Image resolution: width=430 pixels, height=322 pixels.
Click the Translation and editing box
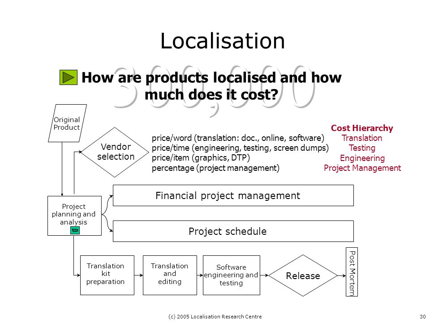(170, 275)
